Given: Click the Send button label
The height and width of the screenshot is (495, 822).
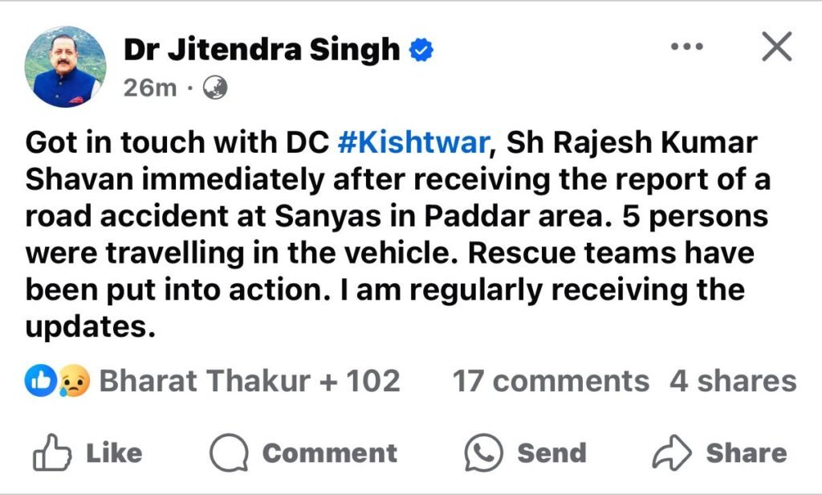Looking at the screenshot, I should coord(551,453).
